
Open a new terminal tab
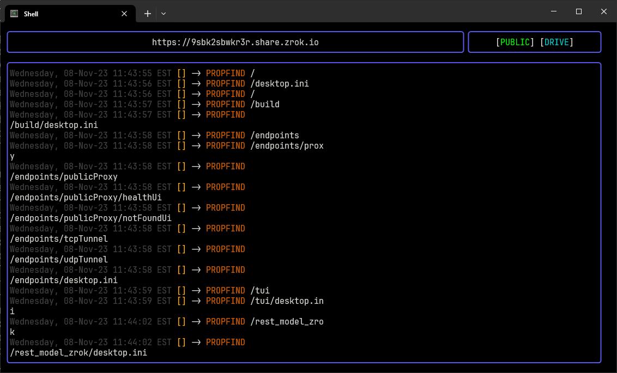click(x=148, y=14)
